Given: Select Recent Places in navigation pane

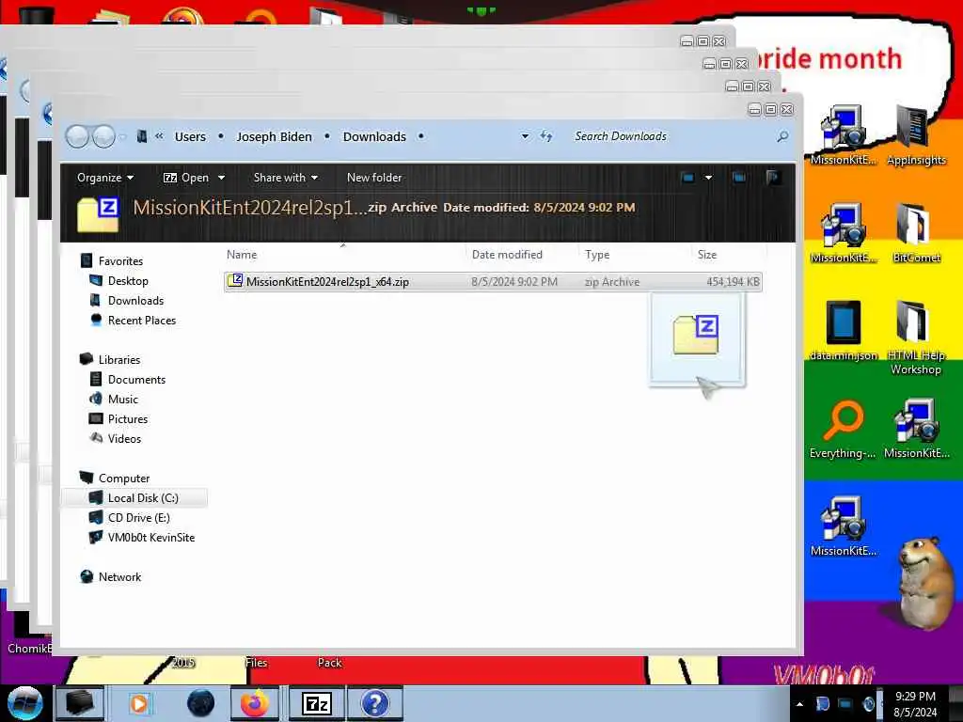Looking at the screenshot, I should point(133,320).
